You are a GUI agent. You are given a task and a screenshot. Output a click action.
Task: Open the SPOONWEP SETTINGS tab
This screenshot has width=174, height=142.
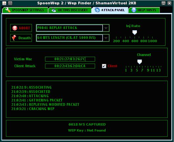[25, 10]
